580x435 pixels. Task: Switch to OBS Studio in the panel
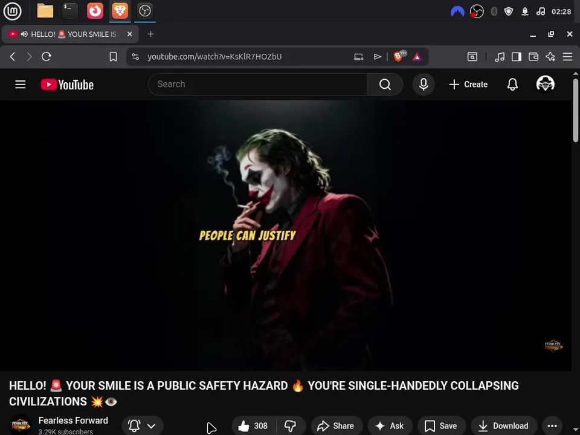144,11
